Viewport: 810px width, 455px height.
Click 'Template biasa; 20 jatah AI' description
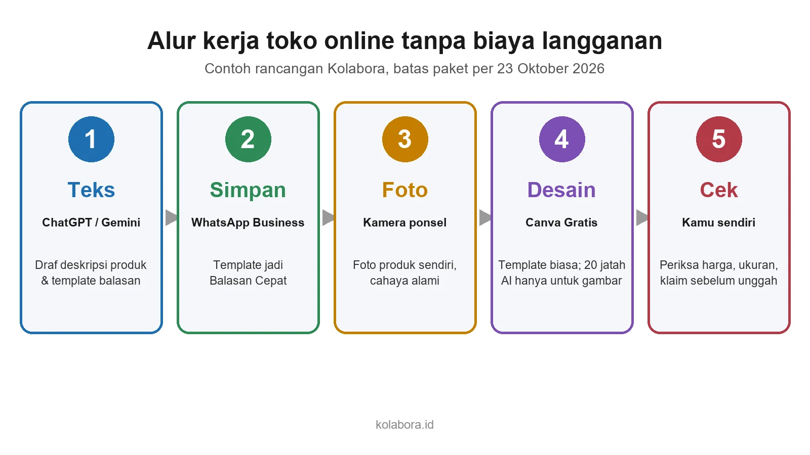[x=562, y=272]
